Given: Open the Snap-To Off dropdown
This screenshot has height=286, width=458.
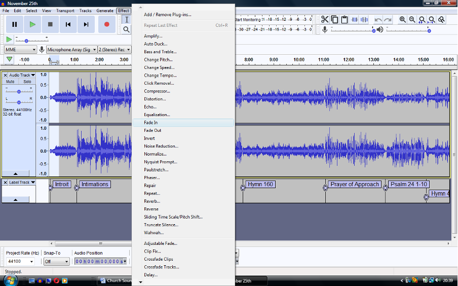Looking at the screenshot, I should pyautogui.click(x=57, y=261).
